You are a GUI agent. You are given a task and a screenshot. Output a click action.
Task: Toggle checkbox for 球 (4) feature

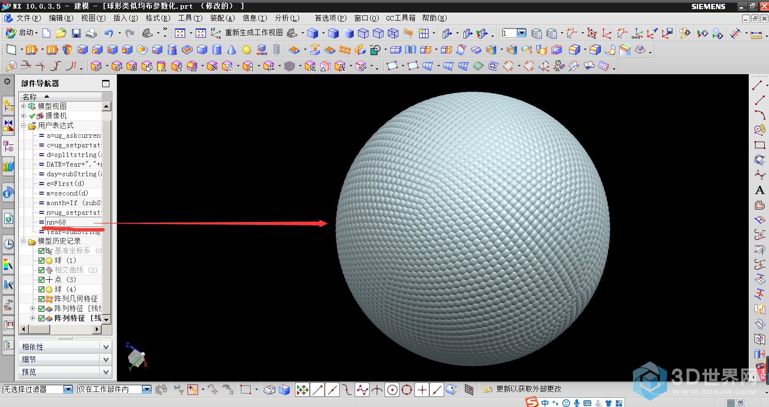tap(41, 289)
